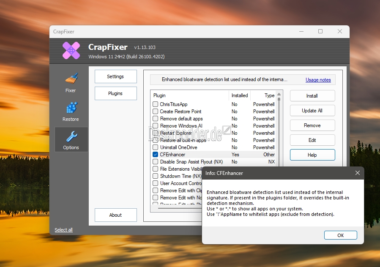Viewport: 380px width, 267px height.
Task: Select the Options wrench icon
Action: [x=71, y=136]
